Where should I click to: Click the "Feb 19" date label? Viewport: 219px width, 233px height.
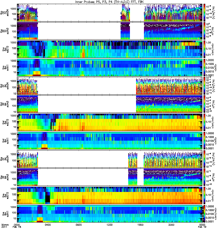point(202,227)
